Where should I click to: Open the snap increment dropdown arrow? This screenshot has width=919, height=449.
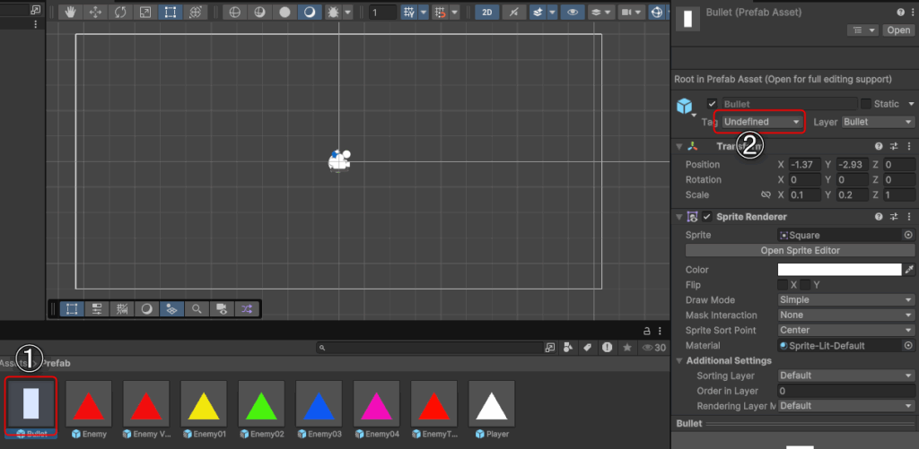[x=454, y=13]
